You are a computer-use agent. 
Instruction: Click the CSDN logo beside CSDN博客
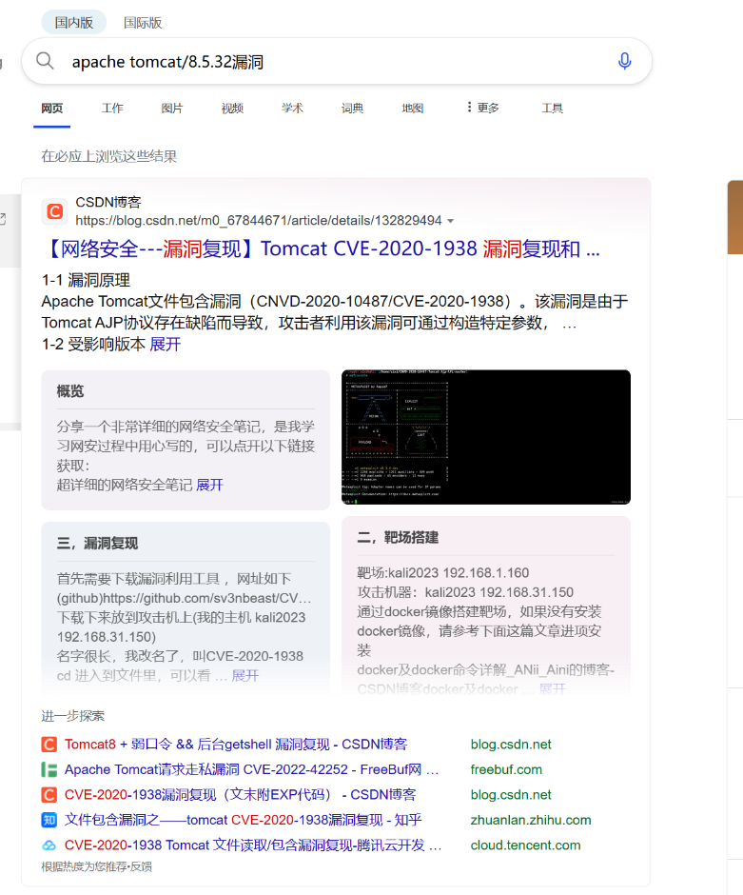(55, 211)
